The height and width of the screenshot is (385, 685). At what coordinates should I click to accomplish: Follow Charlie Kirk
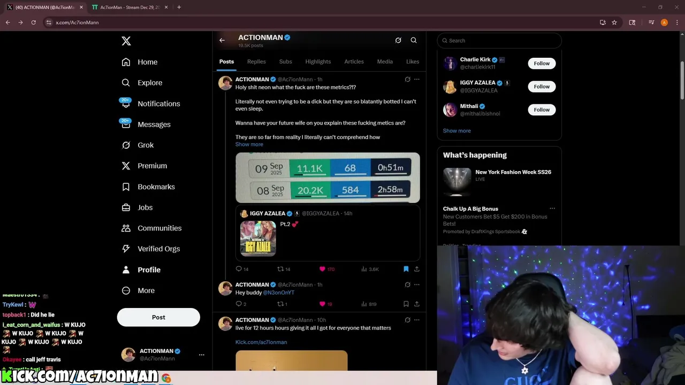(x=542, y=63)
